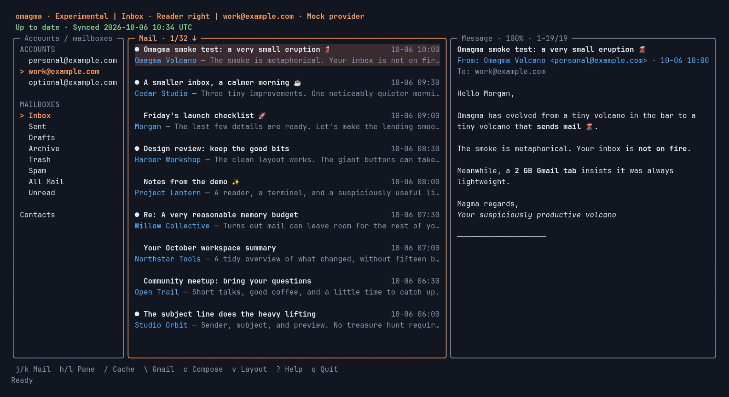Open the Community meetup email

tap(287, 287)
